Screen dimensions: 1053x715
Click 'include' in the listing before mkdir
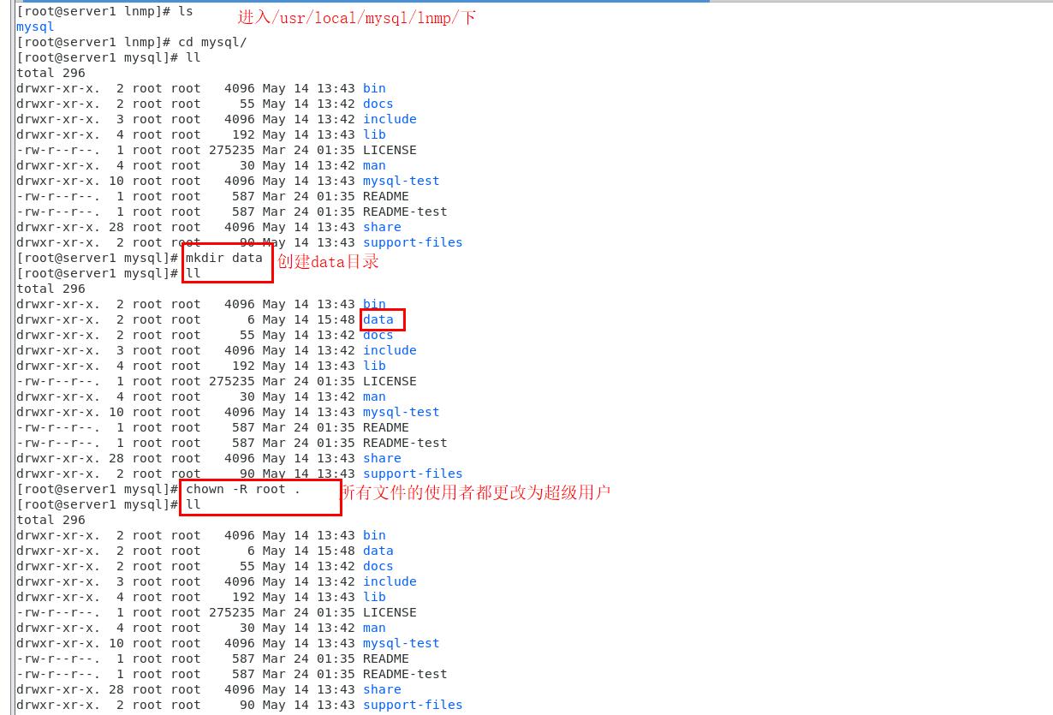click(x=390, y=119)
